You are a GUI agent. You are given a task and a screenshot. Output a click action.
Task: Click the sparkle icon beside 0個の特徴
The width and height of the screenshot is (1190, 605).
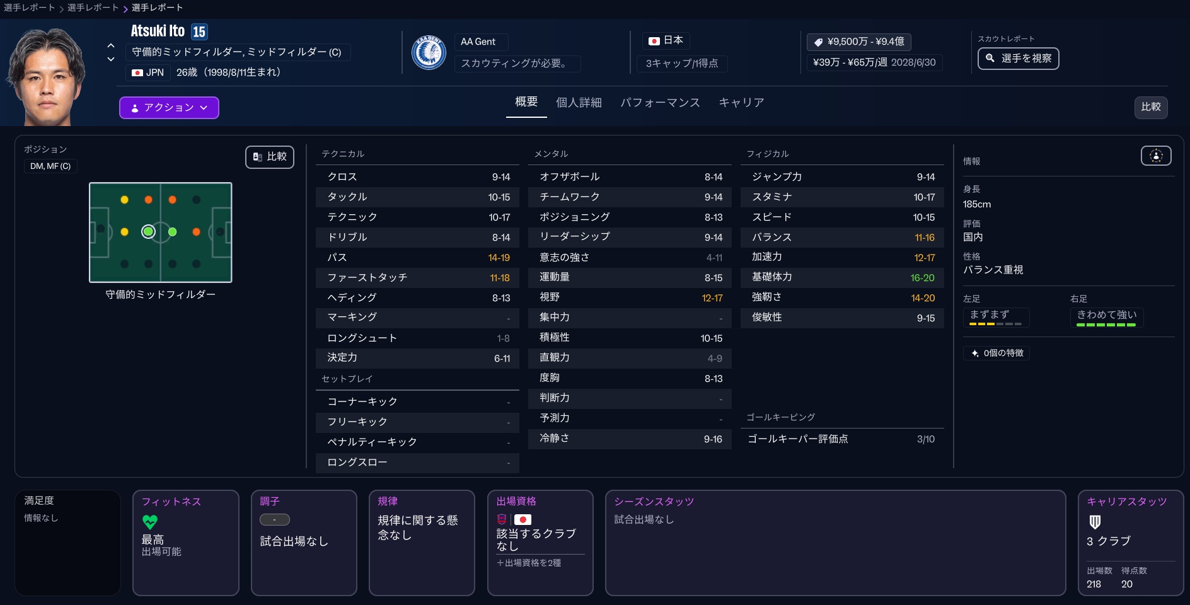click(975, 354)
